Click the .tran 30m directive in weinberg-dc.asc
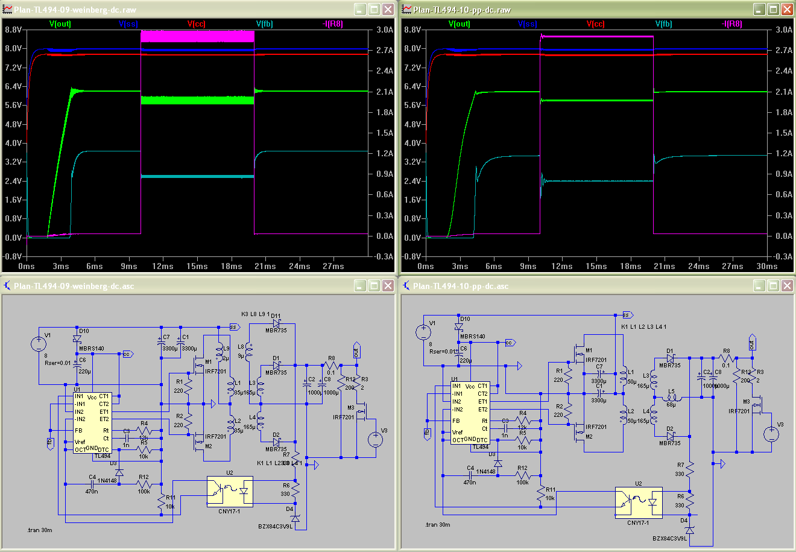Screen dimensions: 796x552 pyautogui.click(x=40, y=530)
